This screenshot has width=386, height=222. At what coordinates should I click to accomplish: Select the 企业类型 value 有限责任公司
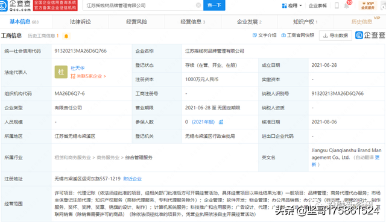coord(68,108)
